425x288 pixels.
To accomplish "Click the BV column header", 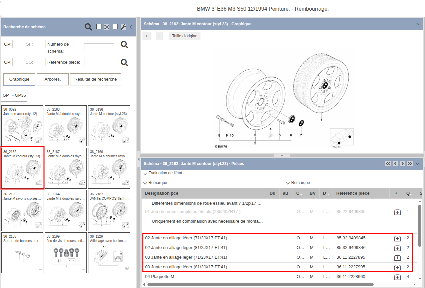I will coord(313,193).
